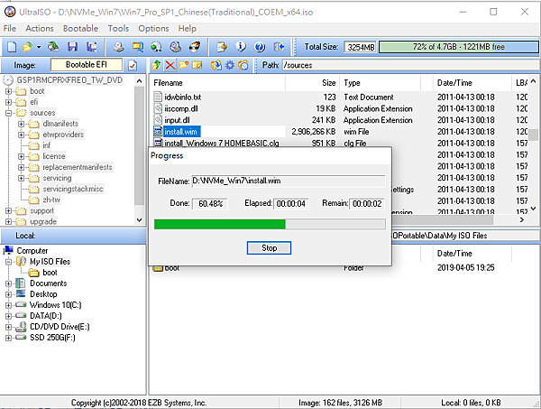Sort by the Size column header
Image resolution: width=541 pixels, height=409 pixels.
312,83
